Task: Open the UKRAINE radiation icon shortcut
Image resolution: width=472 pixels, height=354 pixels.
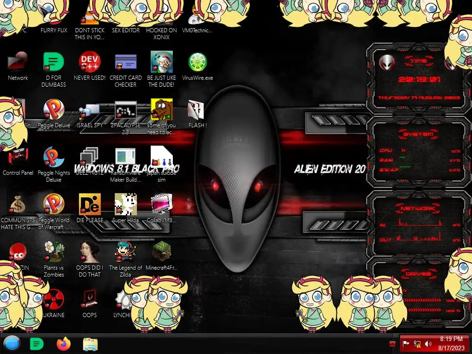Action: click(53, 303)
